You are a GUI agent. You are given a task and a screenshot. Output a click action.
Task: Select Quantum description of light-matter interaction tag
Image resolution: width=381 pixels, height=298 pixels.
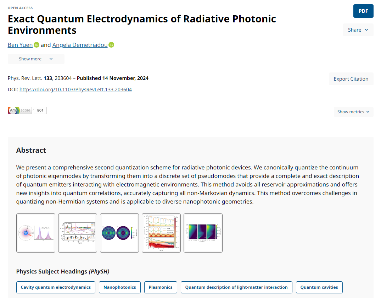tap(236, 287)
